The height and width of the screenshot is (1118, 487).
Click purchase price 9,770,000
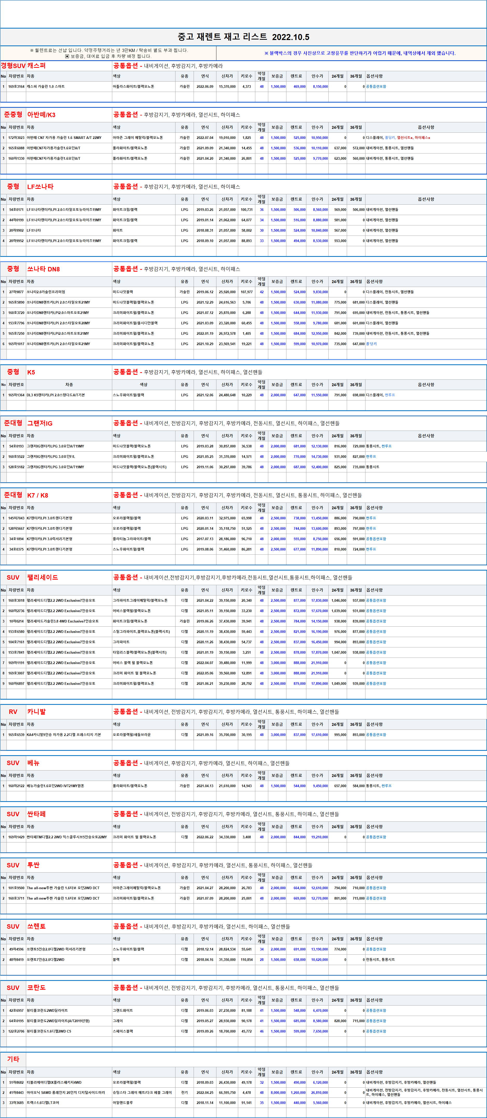(320, 158)
